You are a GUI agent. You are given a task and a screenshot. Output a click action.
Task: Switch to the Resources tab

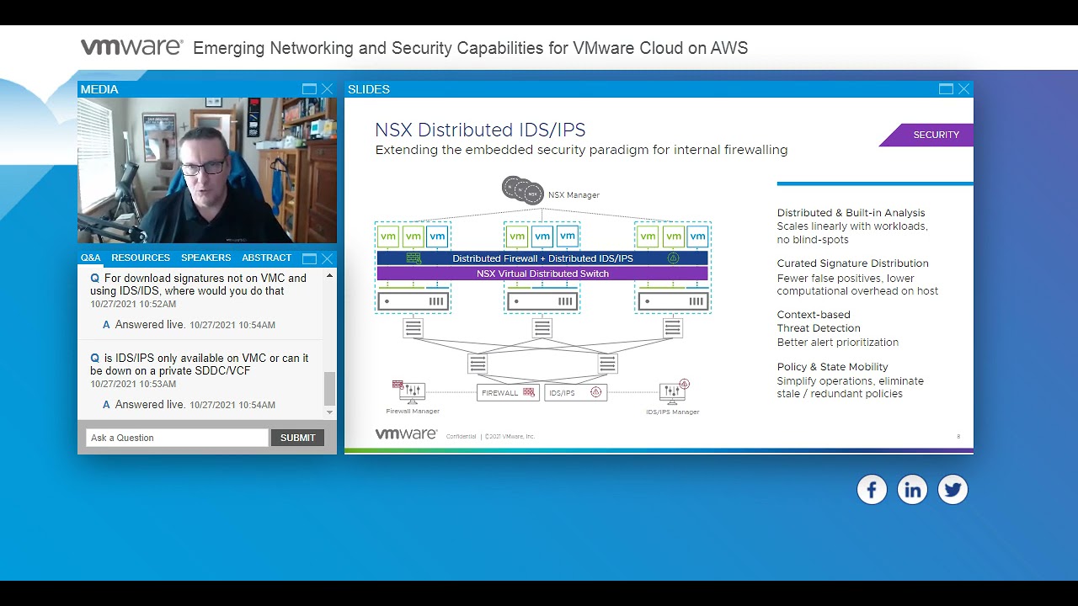141,258
